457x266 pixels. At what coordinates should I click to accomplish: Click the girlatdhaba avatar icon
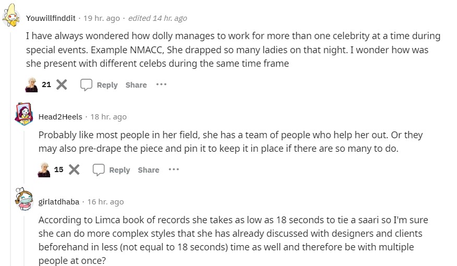click(x=24, y=198)
